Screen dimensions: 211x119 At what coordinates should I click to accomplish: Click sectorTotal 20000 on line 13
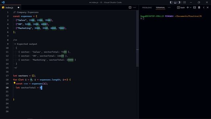tap(70, 60)
